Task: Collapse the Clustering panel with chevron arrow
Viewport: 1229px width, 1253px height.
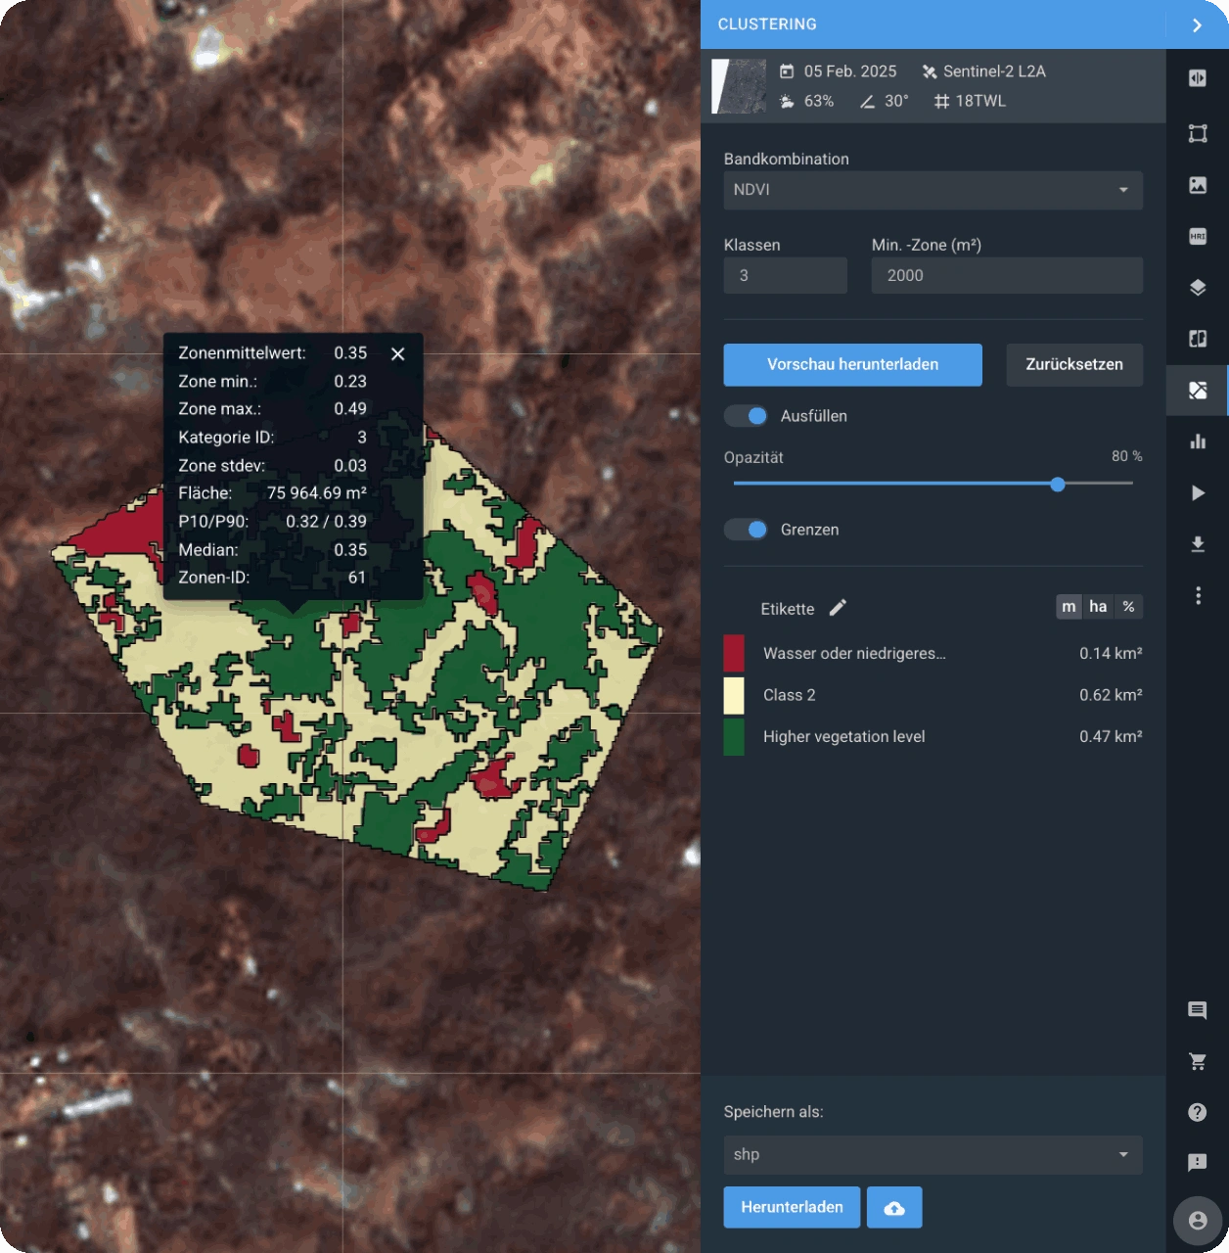Action: pyautogui.click(x=1197, y=25)
